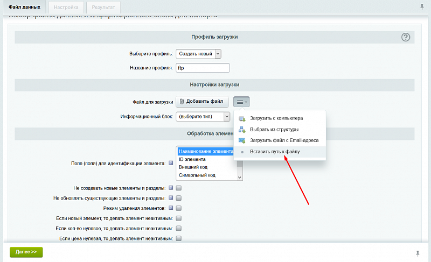Click hint icon for 'Не обновлять существующие элементы и разделы'
The height and width of the screenshot is (262, 431).
coord(171,197)
